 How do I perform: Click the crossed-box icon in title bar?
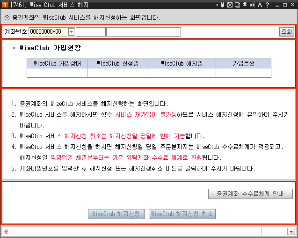click(230, 5)
